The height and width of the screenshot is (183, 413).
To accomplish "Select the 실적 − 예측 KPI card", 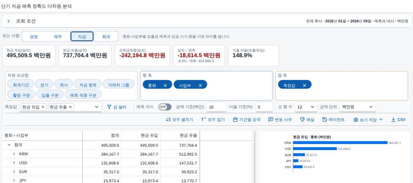I will click(x=199, y=55).
